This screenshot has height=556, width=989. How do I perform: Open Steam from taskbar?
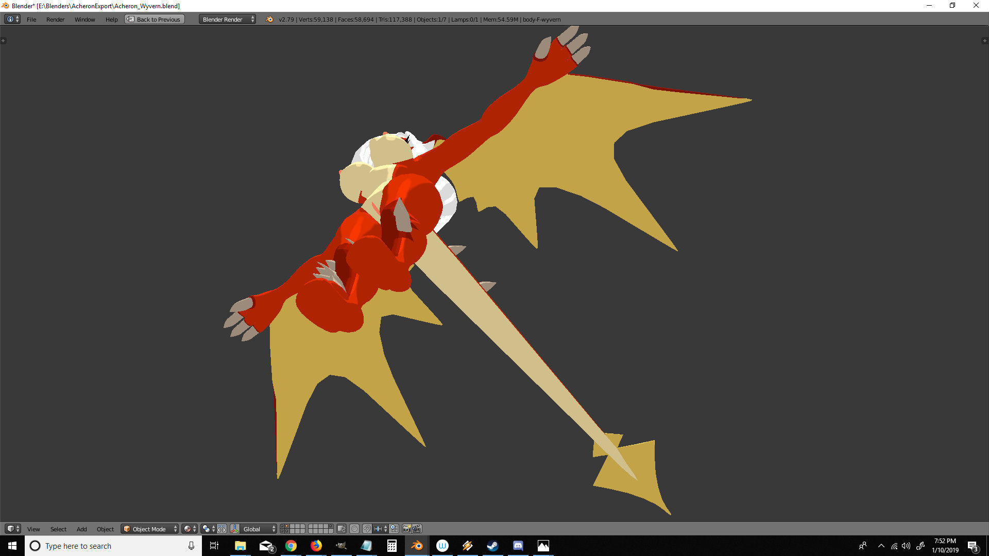pyautogui.click(x=493, y=546)
